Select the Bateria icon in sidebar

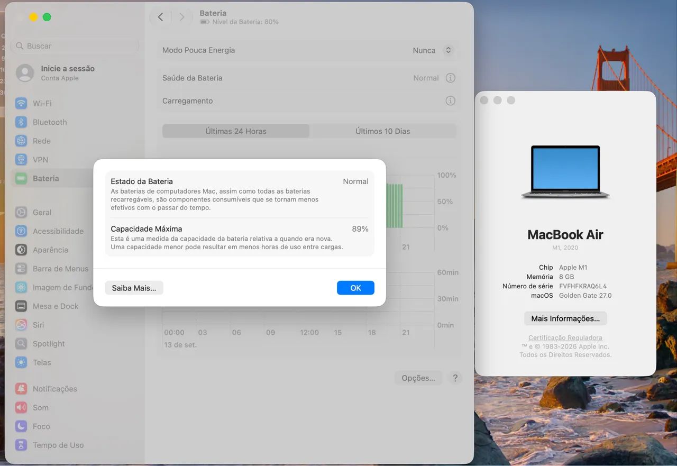pos(21,178)
